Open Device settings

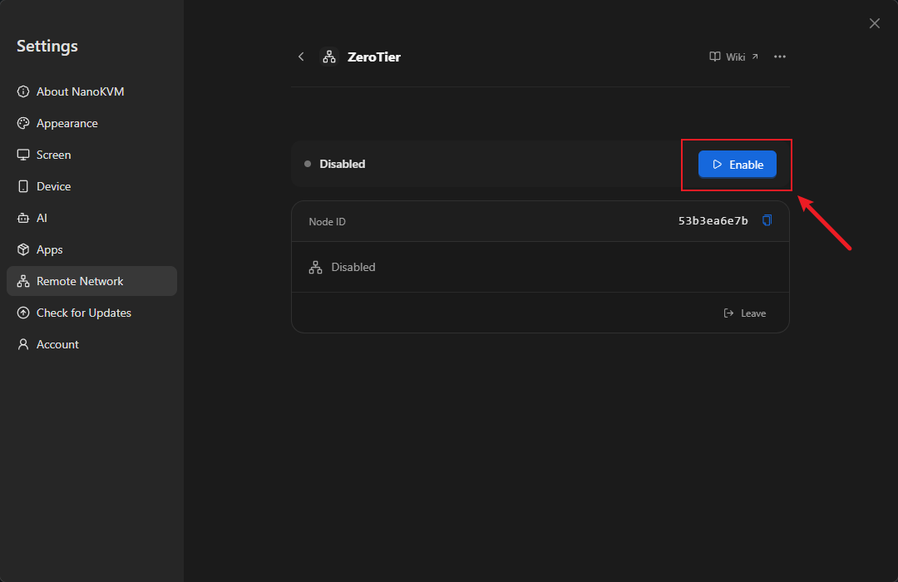pyautogui.click(x=91, y=186)
